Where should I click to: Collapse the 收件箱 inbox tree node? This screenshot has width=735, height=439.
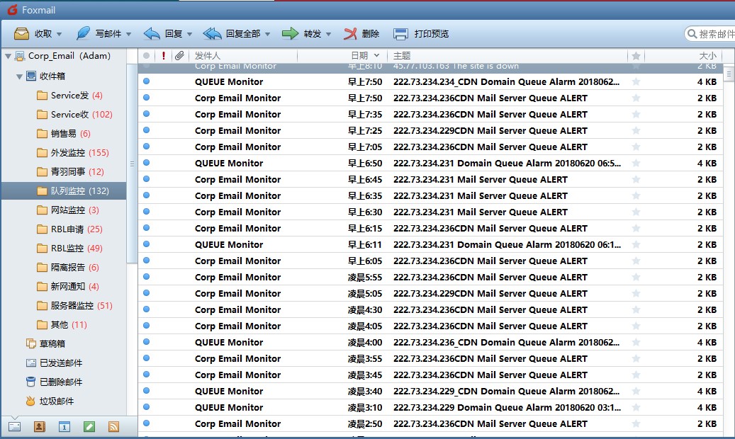pyautogui.click(x=19, y=76)
